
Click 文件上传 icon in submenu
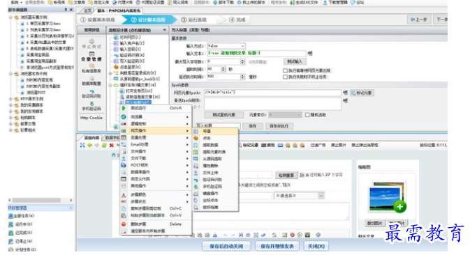click(196, 173)
